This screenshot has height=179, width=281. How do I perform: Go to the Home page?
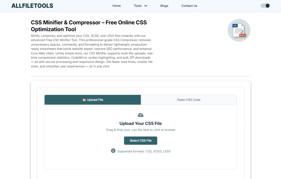click(x=116, y=6)
